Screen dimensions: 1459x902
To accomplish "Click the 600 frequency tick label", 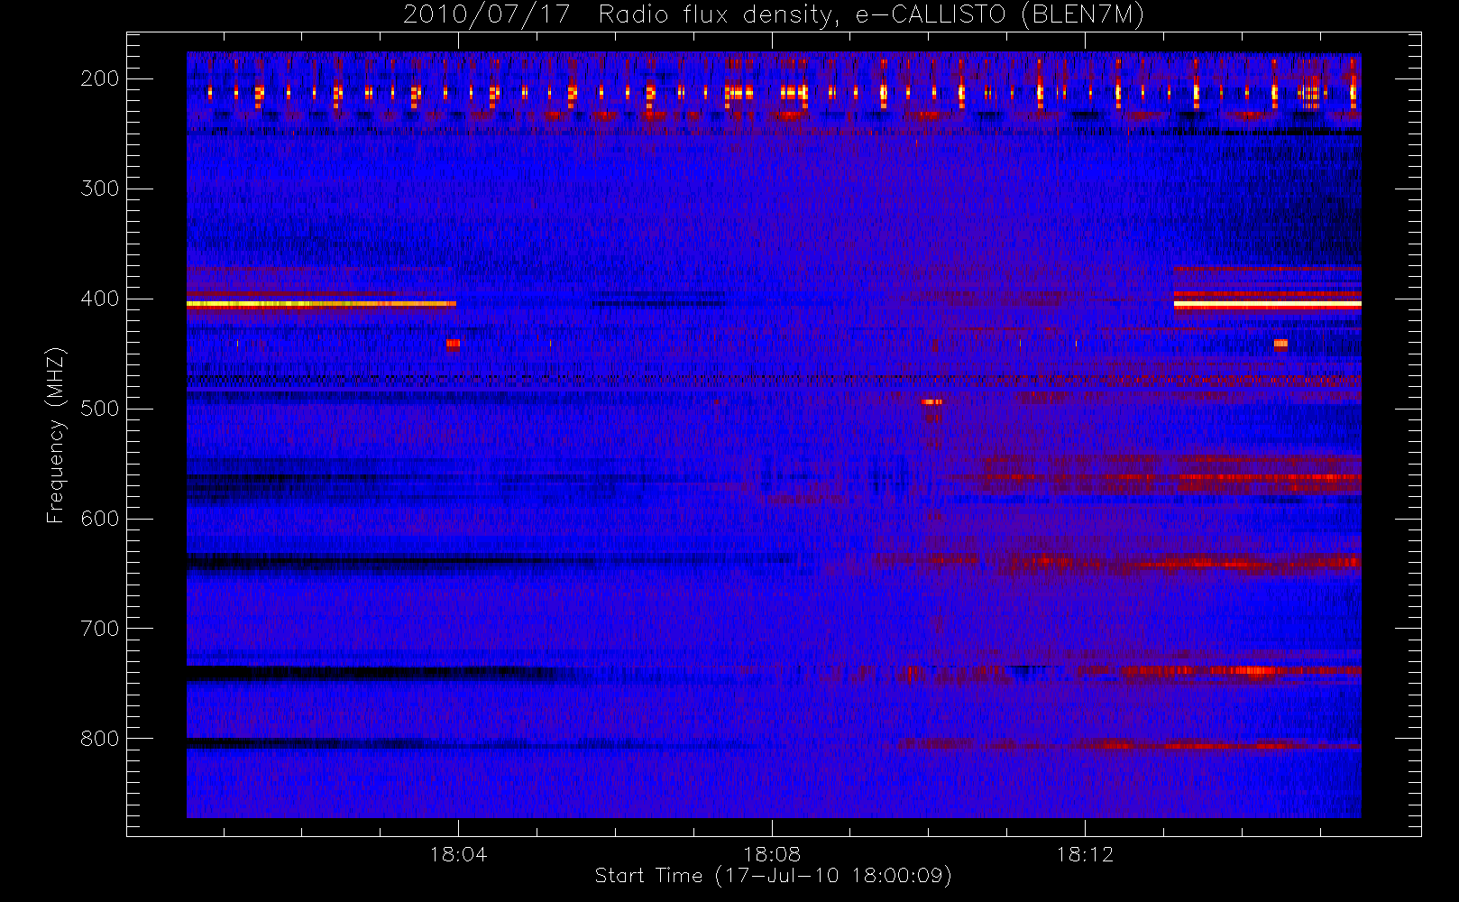I will coord(99,519).
